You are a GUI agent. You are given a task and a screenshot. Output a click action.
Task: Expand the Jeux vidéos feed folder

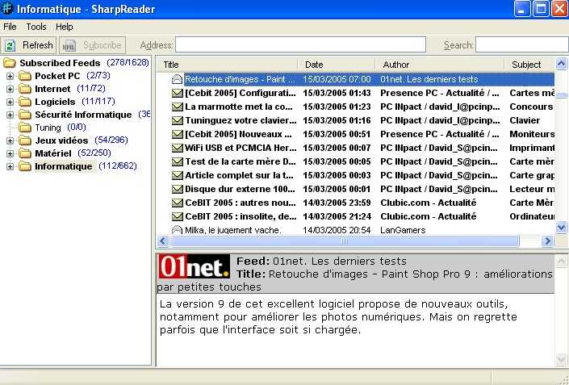(10, 140)
